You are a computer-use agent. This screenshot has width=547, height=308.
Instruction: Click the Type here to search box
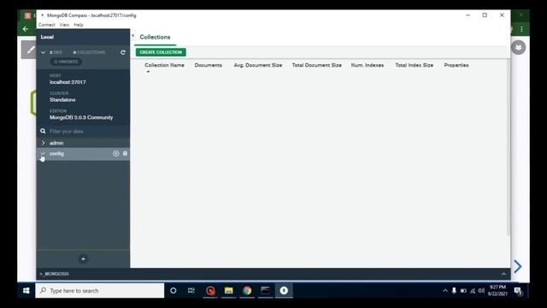click(x=100, y=291)
